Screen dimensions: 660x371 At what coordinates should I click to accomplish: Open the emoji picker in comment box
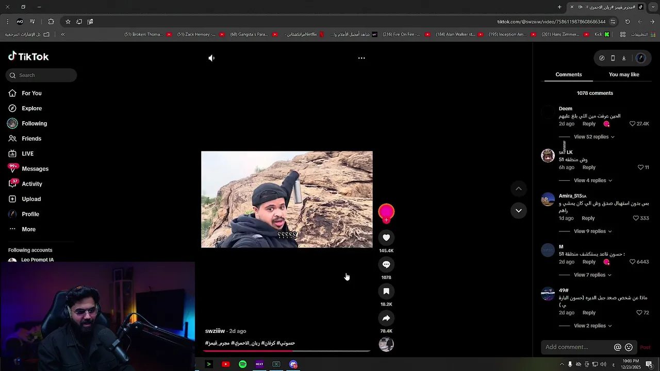[x=629, y=347]
